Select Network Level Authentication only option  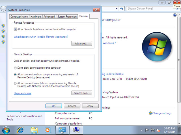pyautogui.click(x=15, y=83)
